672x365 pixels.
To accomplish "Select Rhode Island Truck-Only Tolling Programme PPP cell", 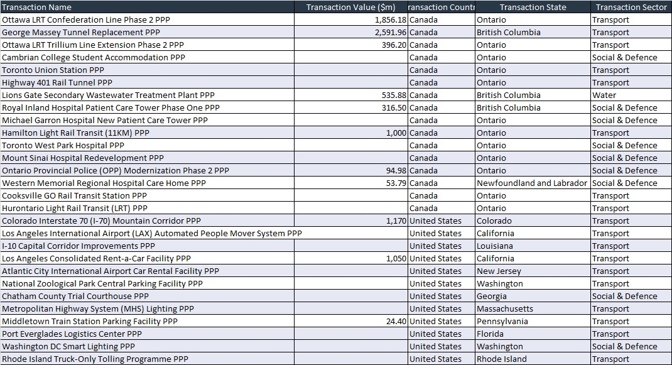I will pyautogui.click(x=147, y=359).
